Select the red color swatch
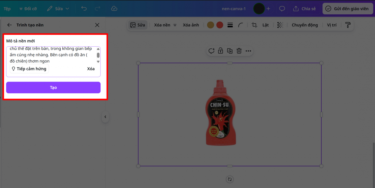The height and width of the screenshot is (188, 375). click(x=220, y=25)
